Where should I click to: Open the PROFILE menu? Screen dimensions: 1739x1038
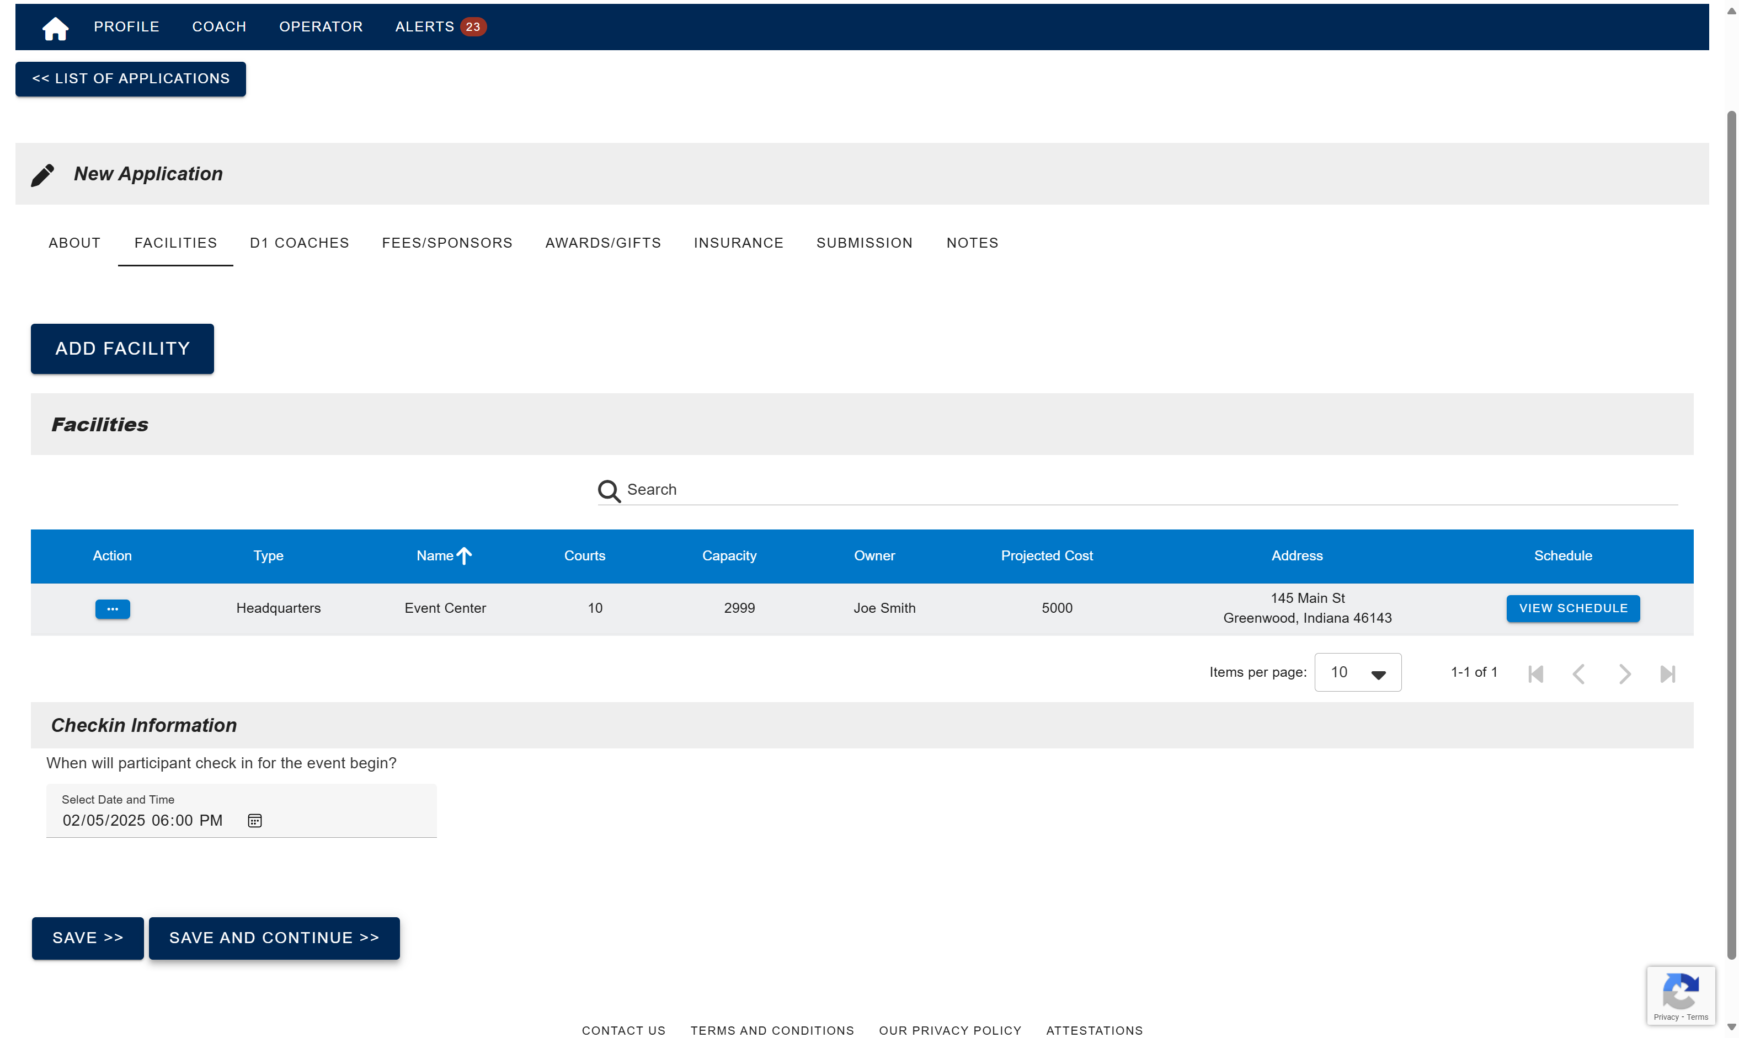[x=126, y=26]
